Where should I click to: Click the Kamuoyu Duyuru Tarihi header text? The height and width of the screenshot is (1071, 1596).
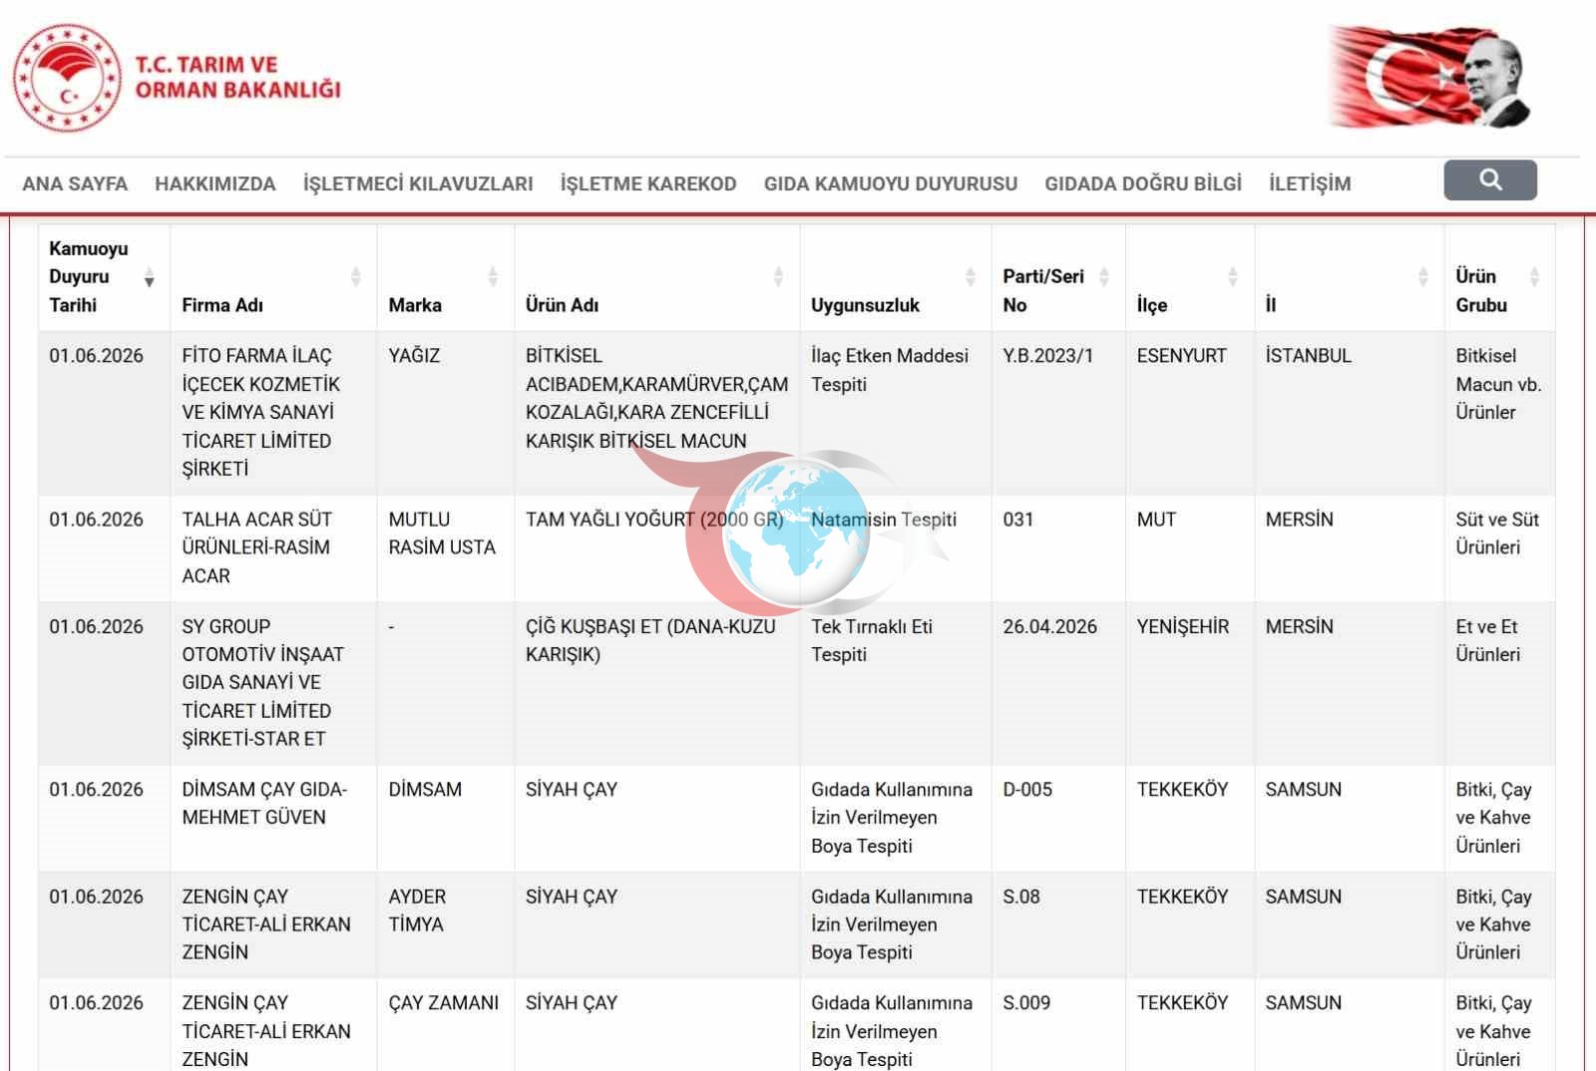click(89, 276)
